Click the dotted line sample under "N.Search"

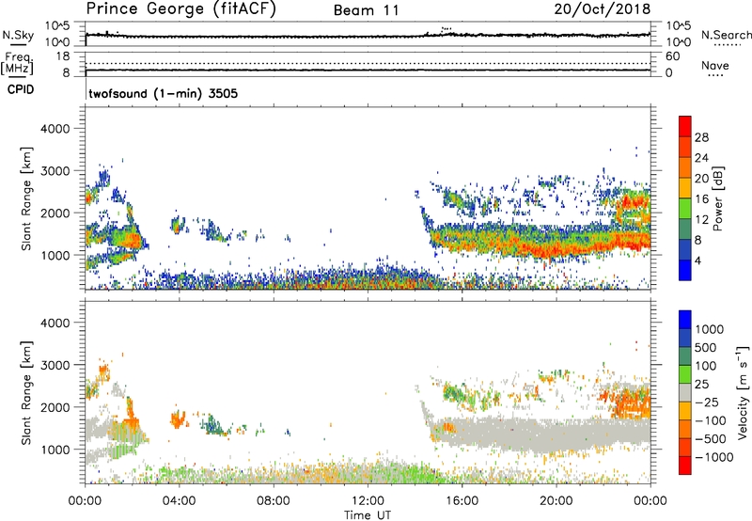(x=727, y=44)
